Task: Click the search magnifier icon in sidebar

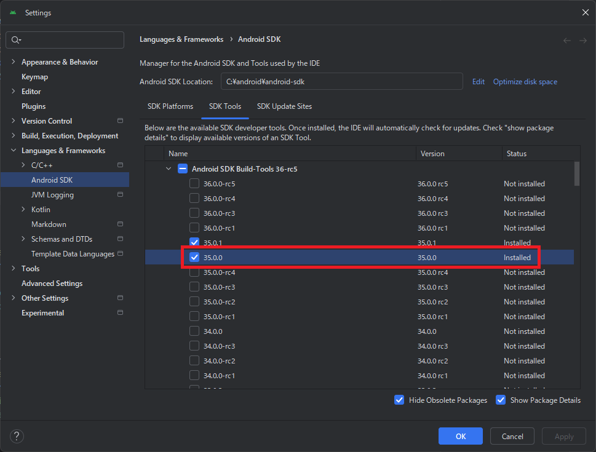Action: [x=15, y=40]
